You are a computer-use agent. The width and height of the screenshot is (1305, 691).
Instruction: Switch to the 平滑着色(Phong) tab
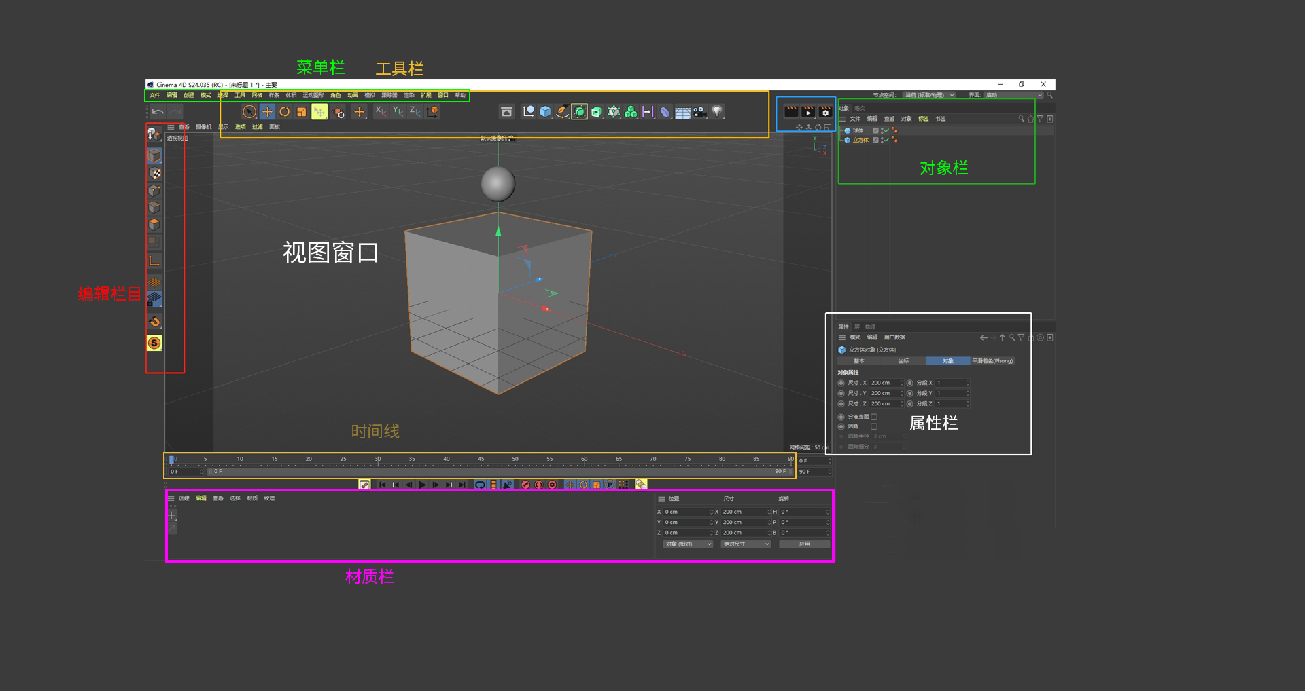click(993, 361)
